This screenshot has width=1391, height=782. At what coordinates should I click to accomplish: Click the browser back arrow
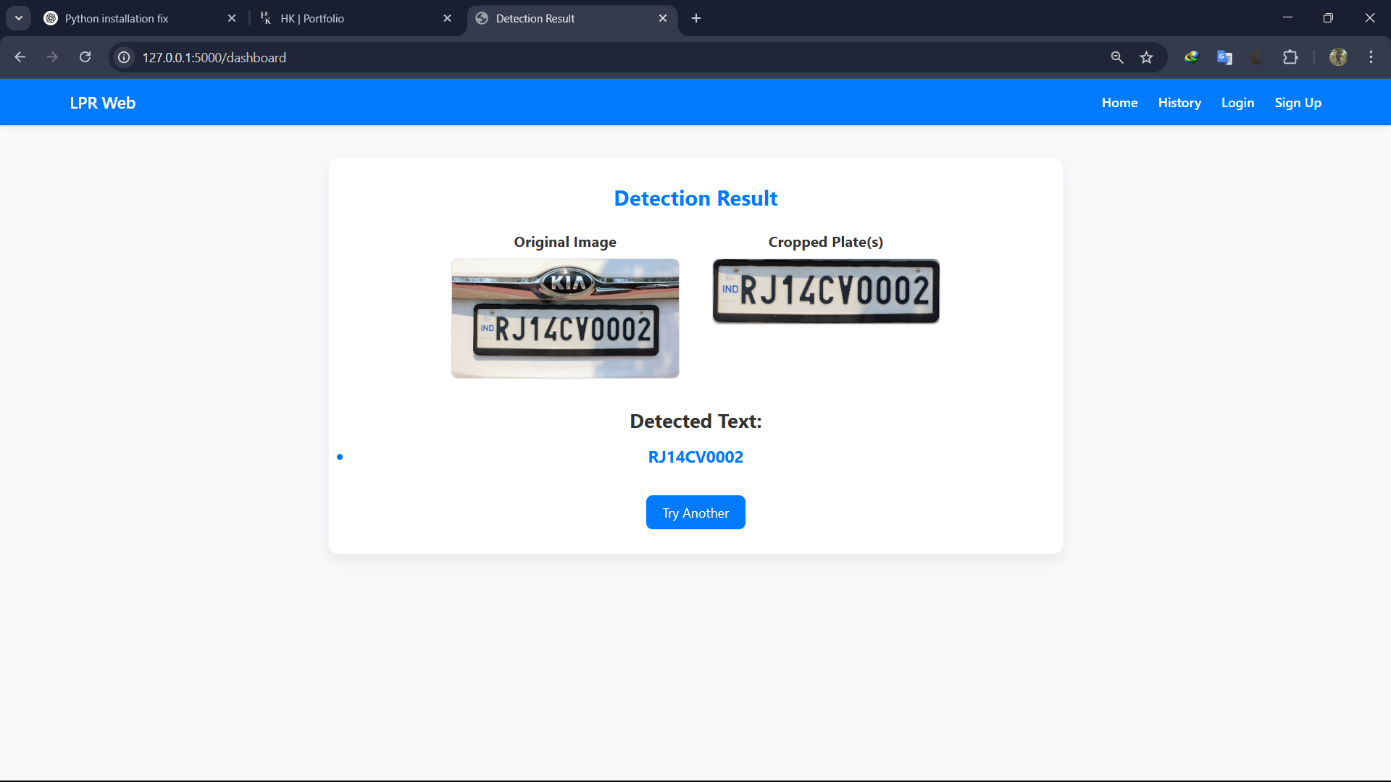coord(20,57)
